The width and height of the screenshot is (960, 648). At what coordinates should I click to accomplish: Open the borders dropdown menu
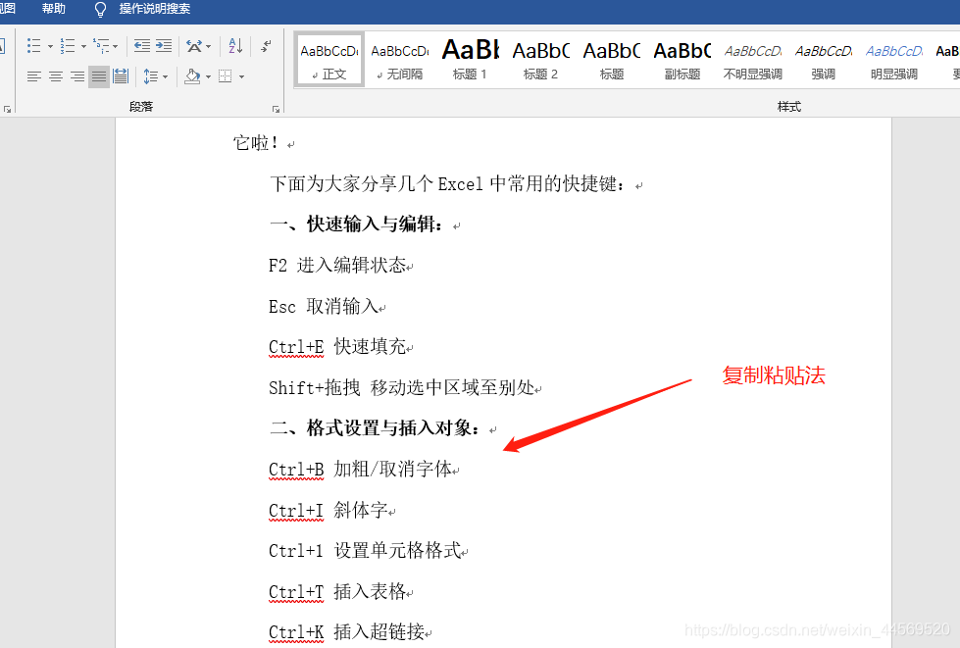(x=241, y=76)
